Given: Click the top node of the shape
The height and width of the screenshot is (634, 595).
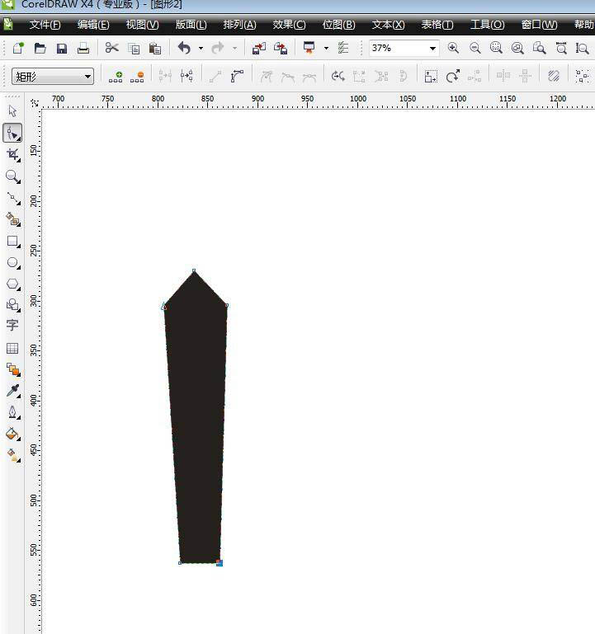Looking at the screenshot, I should pyautogui.click(x=195, y=270).
